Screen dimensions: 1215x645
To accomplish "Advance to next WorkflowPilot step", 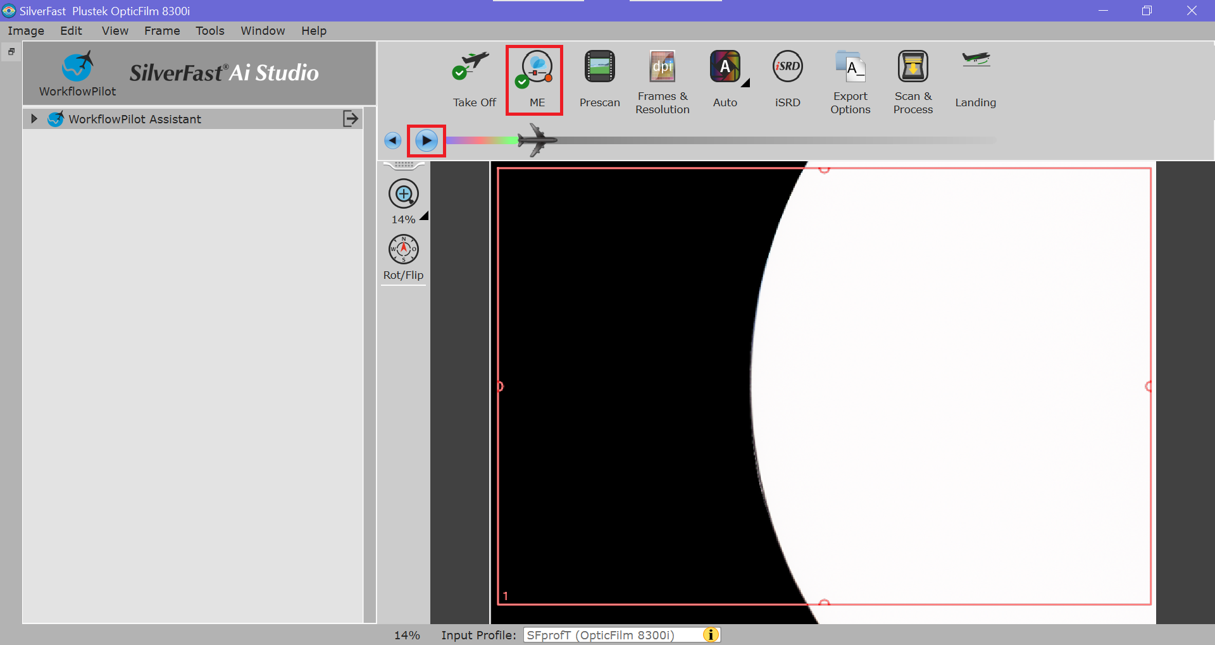I will pos(427,140).
